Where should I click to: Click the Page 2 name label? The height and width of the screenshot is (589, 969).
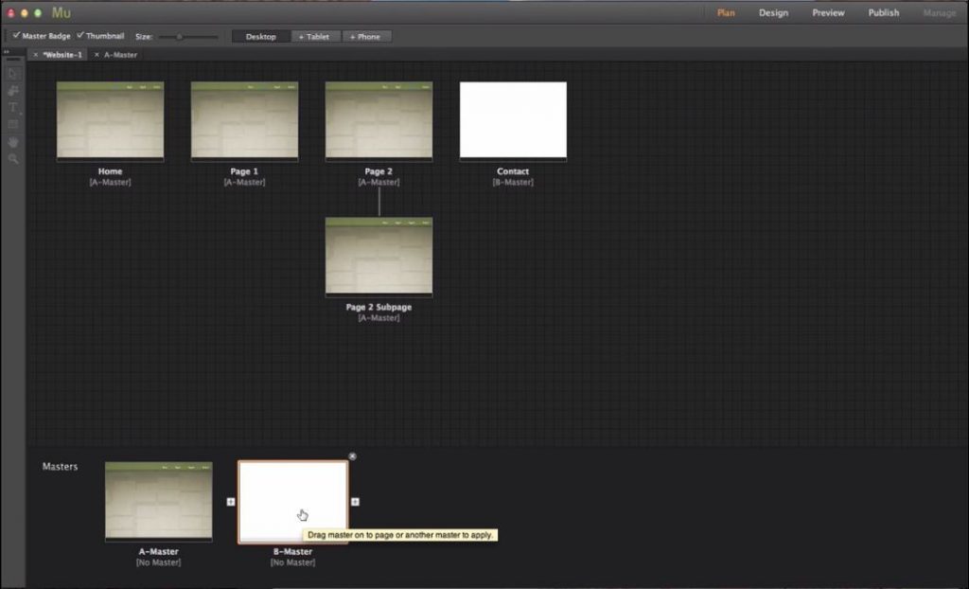click(x=379, y=171)
